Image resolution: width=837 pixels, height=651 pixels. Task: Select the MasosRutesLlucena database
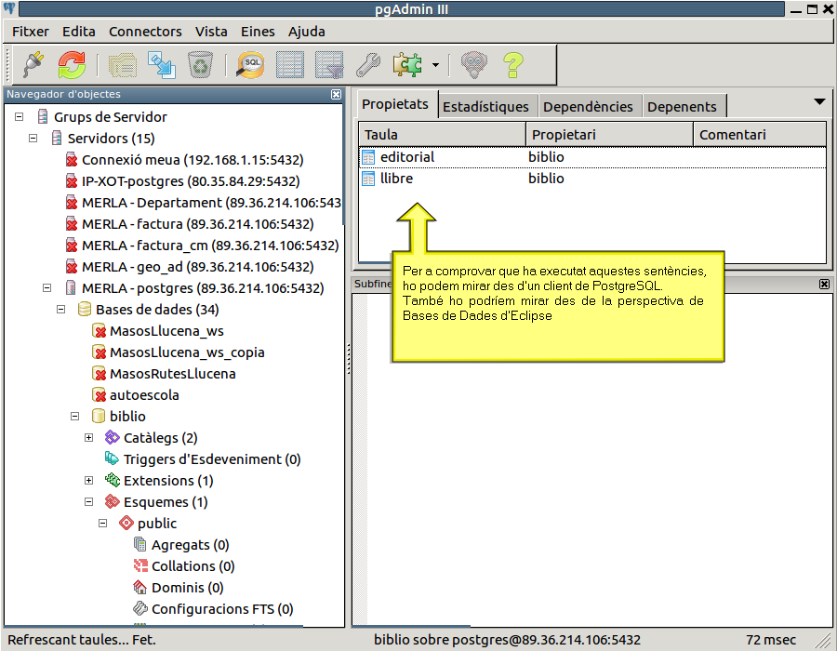tap(172, 374)
